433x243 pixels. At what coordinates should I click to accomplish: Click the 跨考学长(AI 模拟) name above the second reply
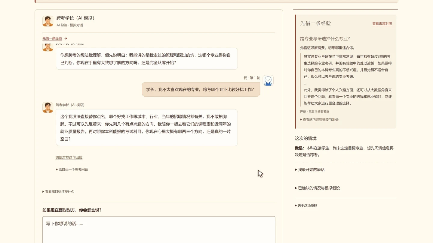[x=70, y=105]
